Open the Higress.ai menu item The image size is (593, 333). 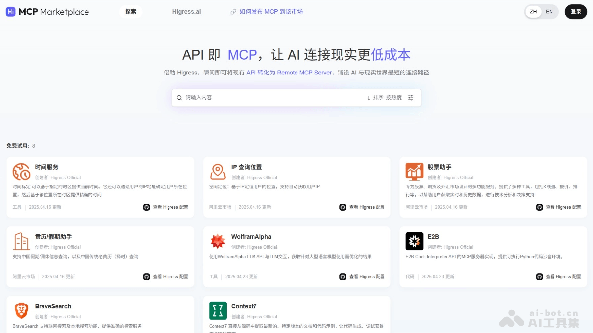(186, 11)
